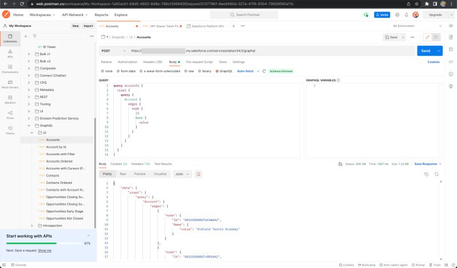Open the Cookies link
Screen dimensions: 457x268
tap(434, 62)
